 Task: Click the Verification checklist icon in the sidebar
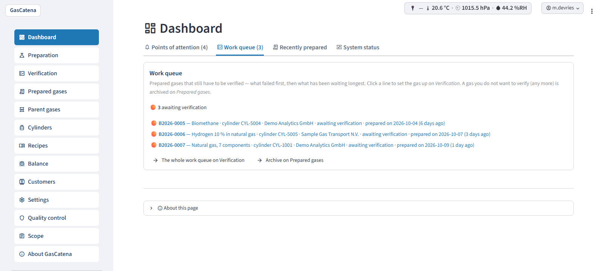22,73
